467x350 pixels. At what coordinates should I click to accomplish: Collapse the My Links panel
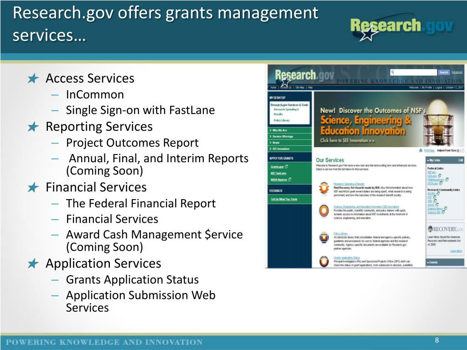click(429, 160)
